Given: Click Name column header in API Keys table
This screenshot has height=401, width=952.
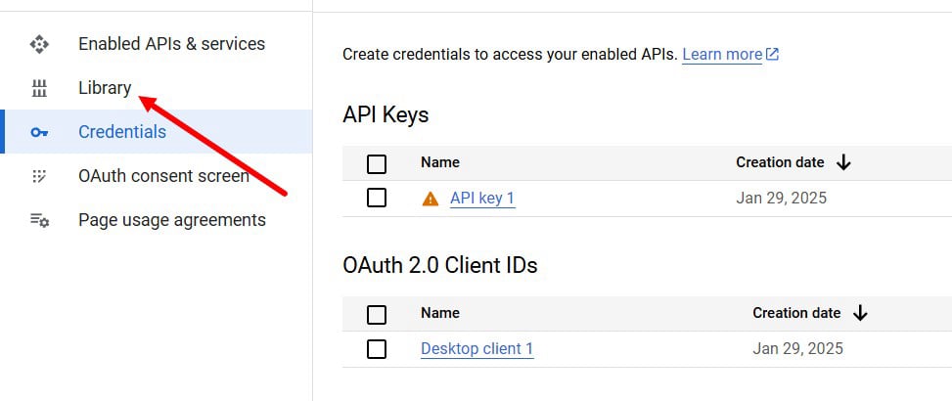Looking at the screenshot, I should 440,162.
